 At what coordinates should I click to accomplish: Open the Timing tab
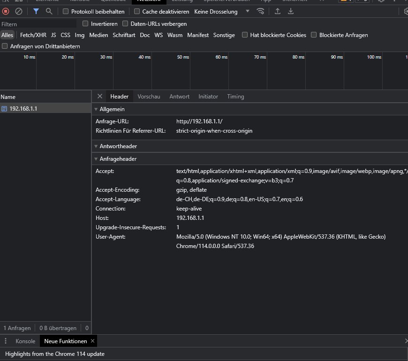click(235, 97)
